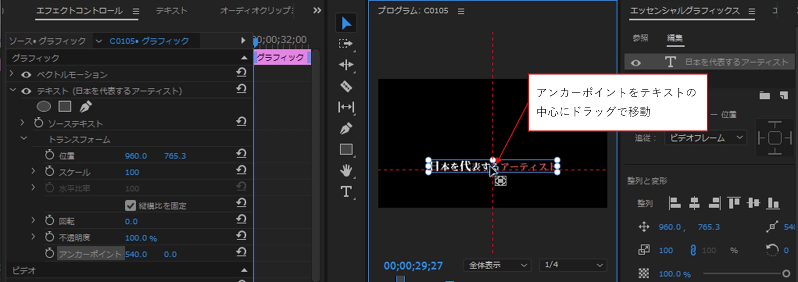Select the Razor tool

[x=346, y=86]
